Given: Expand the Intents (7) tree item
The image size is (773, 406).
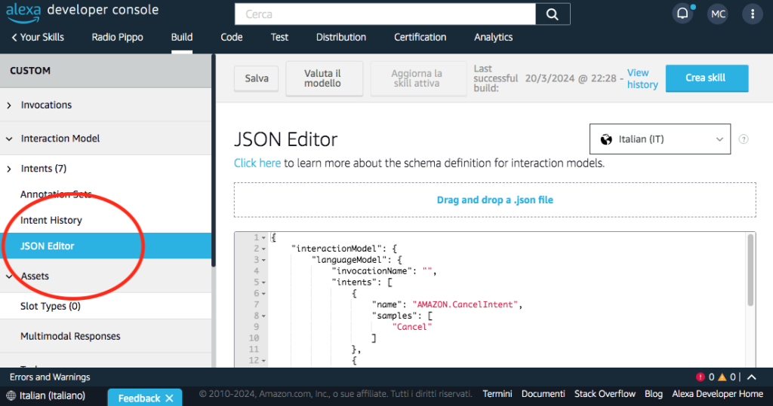Looking at the screenshot, I should coord(9,169).
